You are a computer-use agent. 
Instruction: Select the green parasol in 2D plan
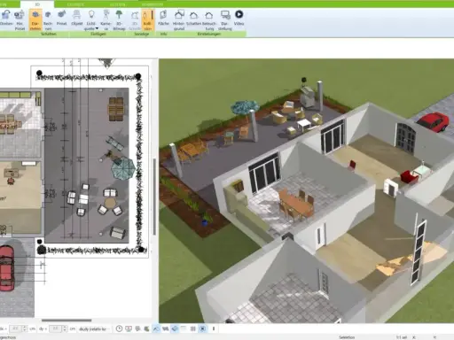pyautogui.click(x=123, y=168)
